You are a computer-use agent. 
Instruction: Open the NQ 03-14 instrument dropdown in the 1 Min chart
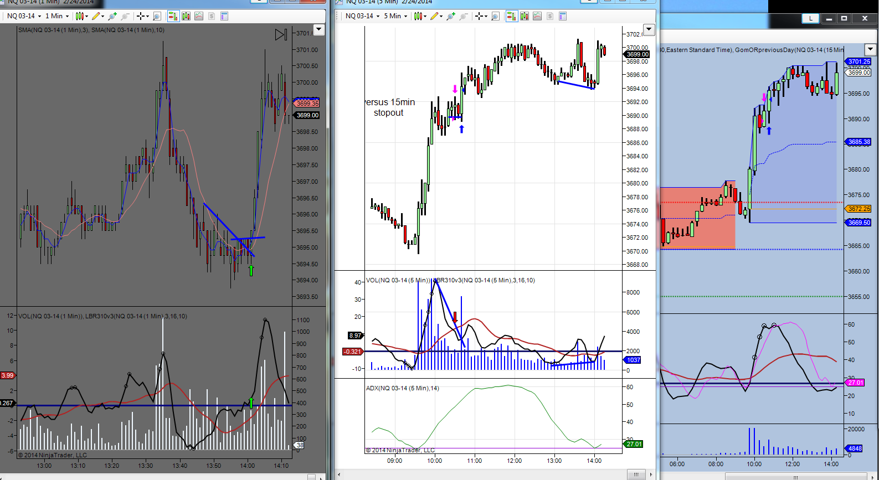[24, 16]
